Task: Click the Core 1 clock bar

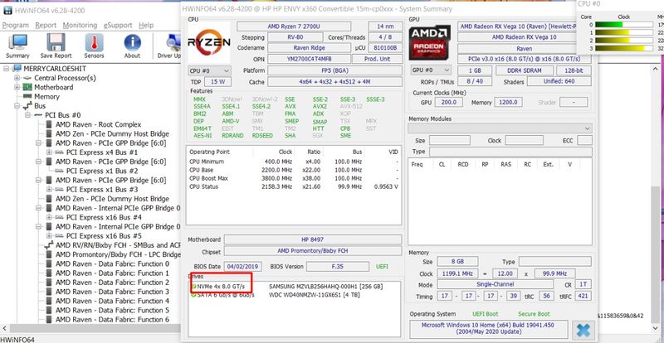Action: click(624, 32)
